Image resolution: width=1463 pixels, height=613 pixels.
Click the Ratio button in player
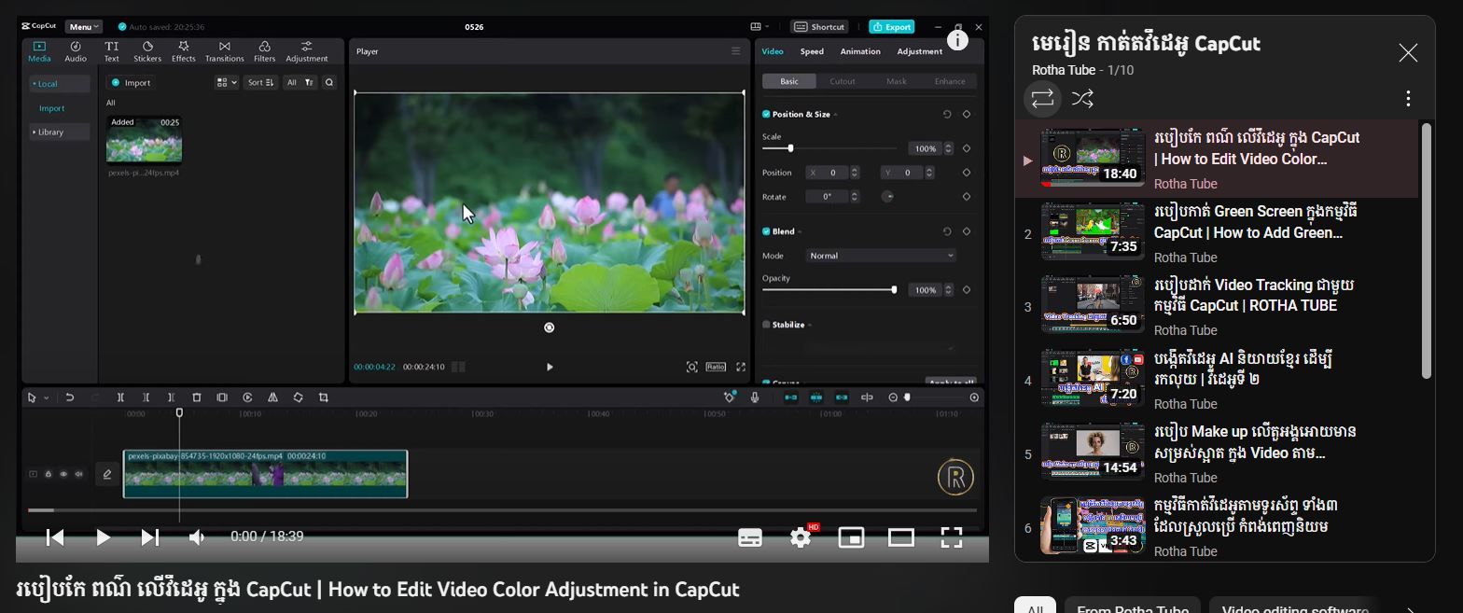[x=716, y=367]
